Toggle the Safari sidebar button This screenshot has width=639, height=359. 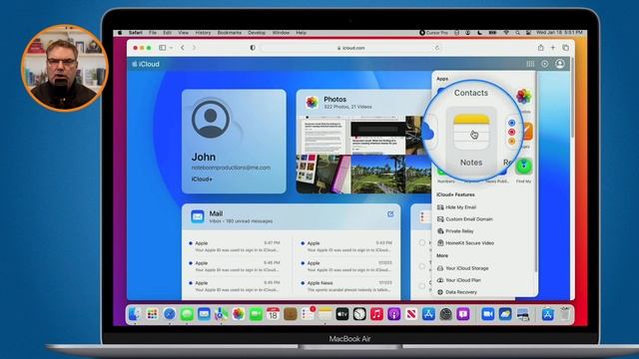(162, 48)
